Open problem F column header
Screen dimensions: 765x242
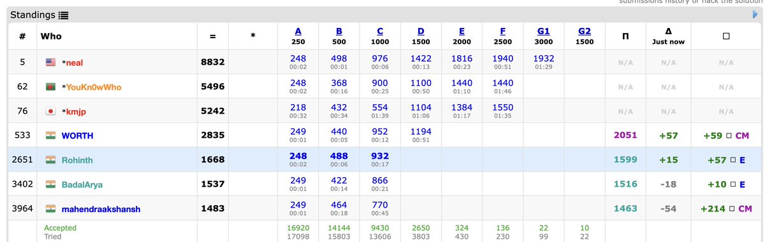tap(502, 31)
